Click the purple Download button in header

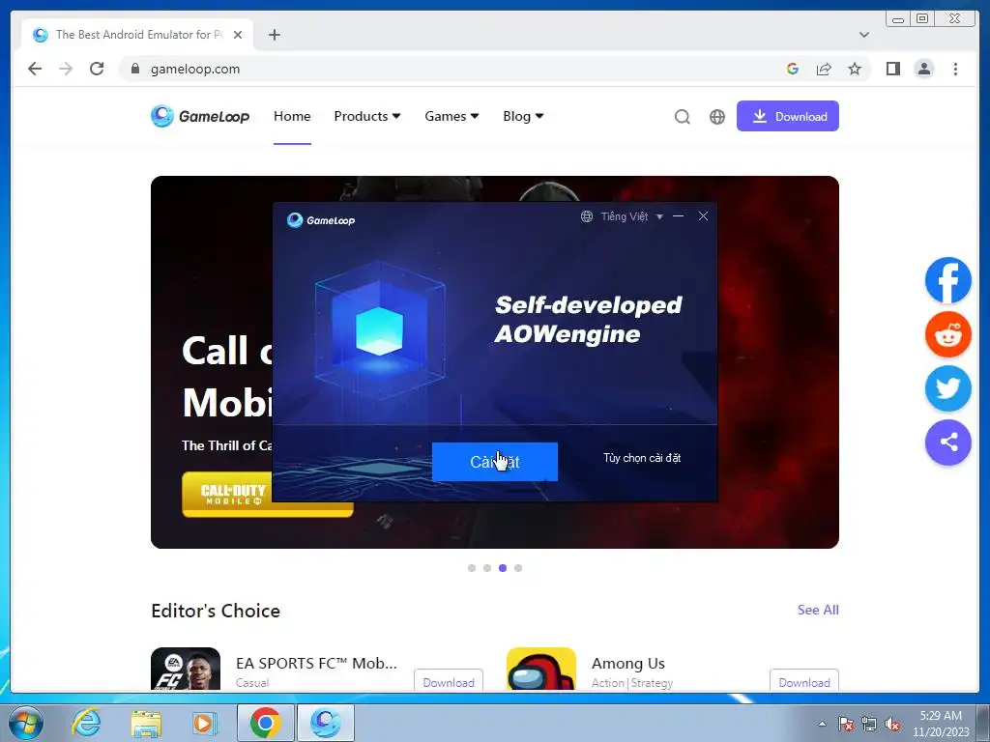[x=787, y=116]
